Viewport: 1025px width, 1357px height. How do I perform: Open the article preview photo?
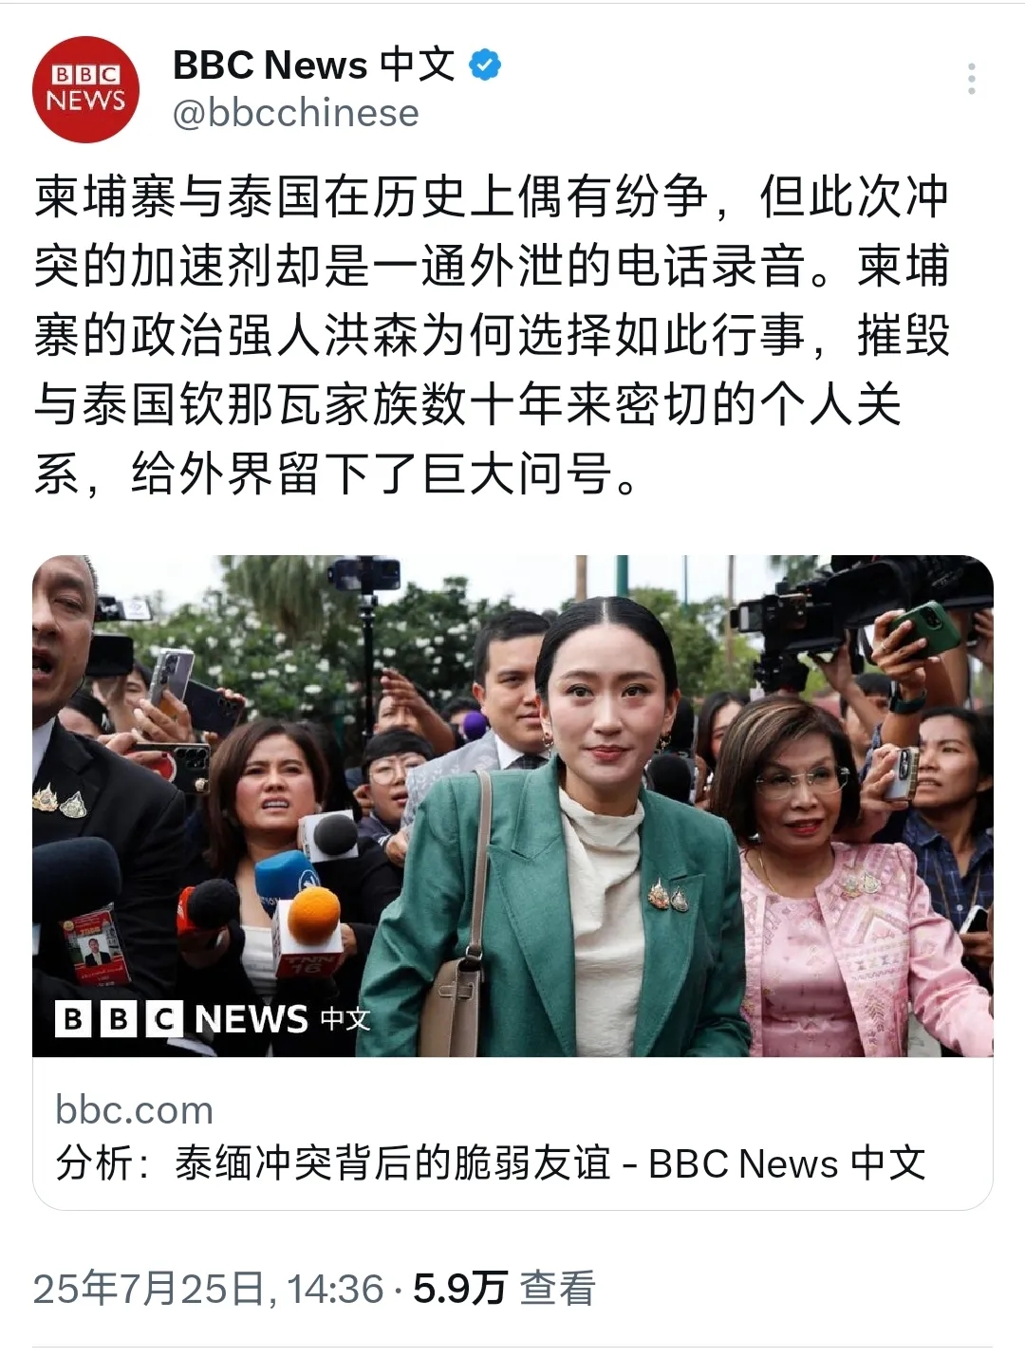pyautogui.click(x=512, y=806)
